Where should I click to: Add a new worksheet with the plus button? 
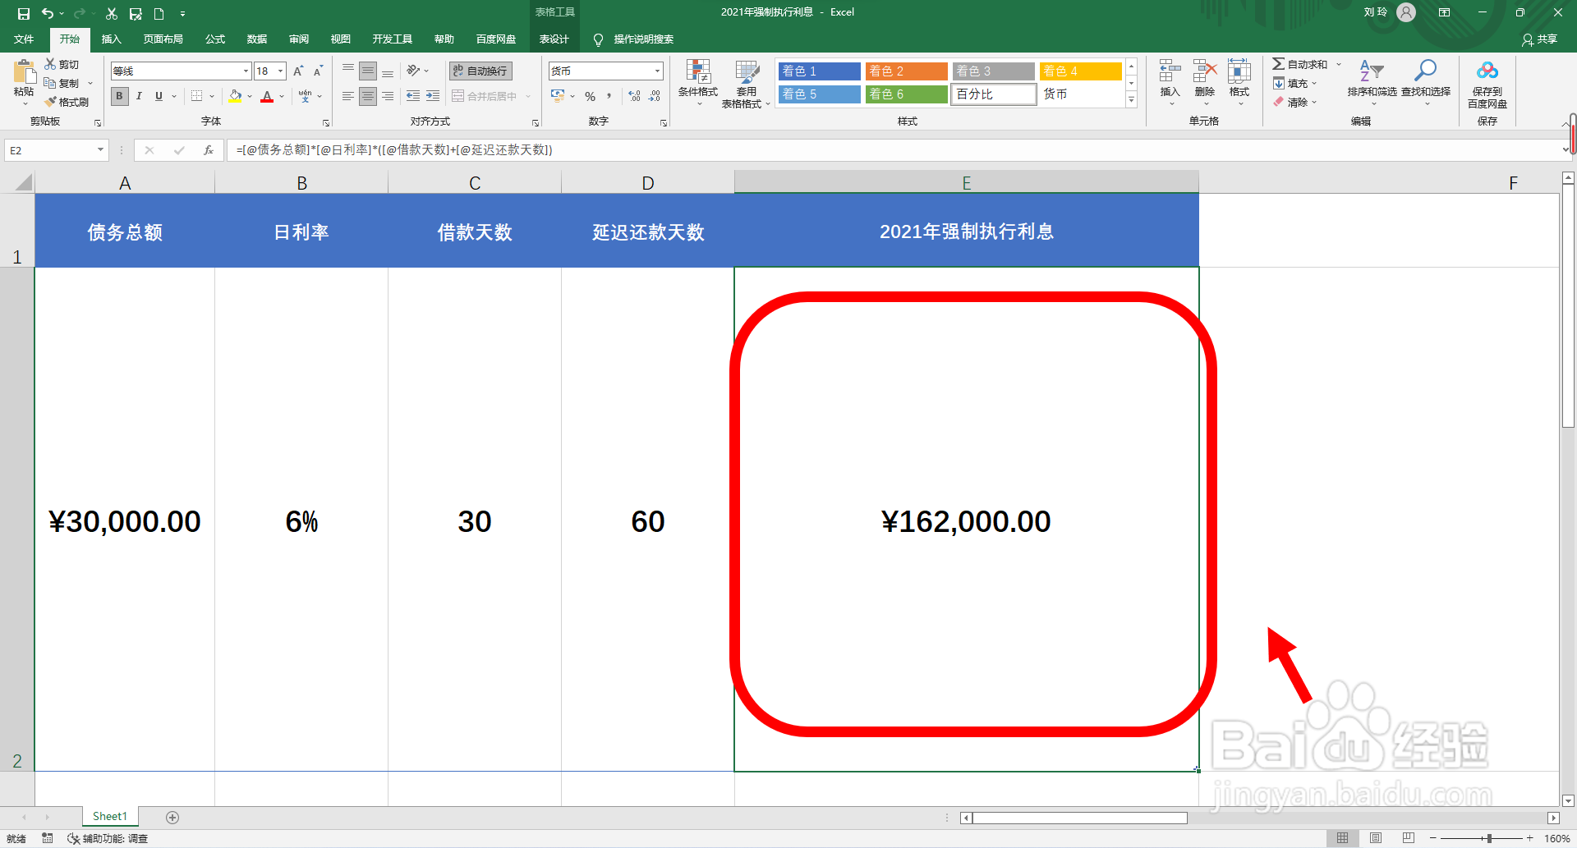click(x=172, y=816)
